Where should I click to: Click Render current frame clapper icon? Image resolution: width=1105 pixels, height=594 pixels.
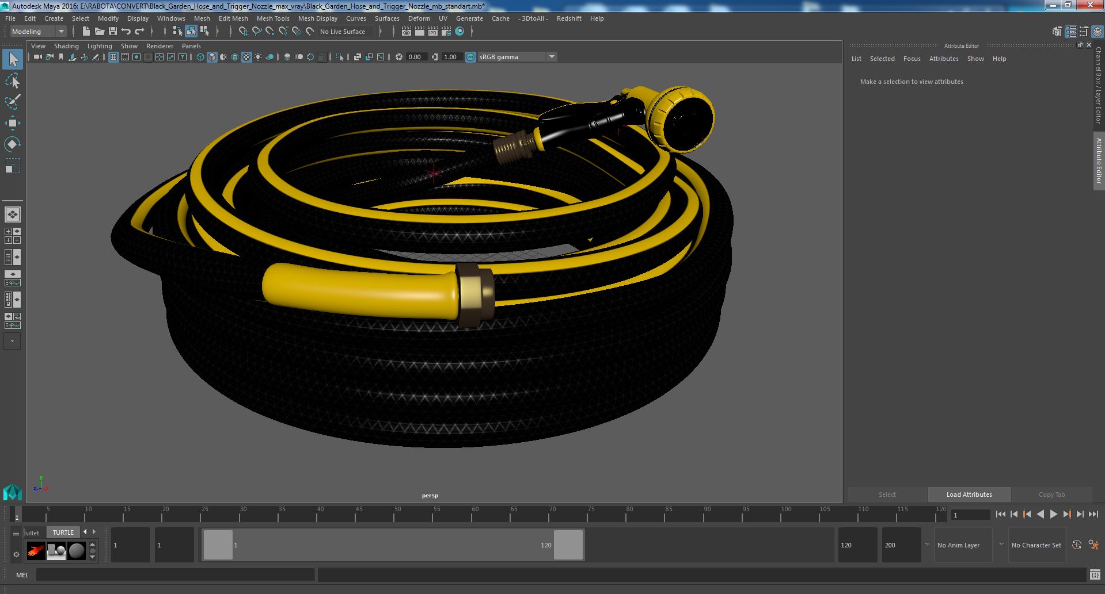pyautogui.click(x=420, y=32)
